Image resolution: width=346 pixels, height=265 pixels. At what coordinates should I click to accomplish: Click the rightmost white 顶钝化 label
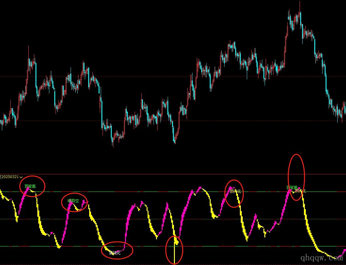(x=300, y=191)
